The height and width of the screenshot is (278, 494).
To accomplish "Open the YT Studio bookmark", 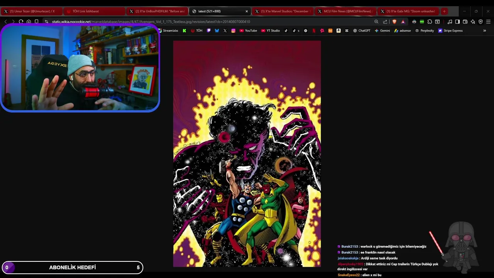I will point(271,31).
